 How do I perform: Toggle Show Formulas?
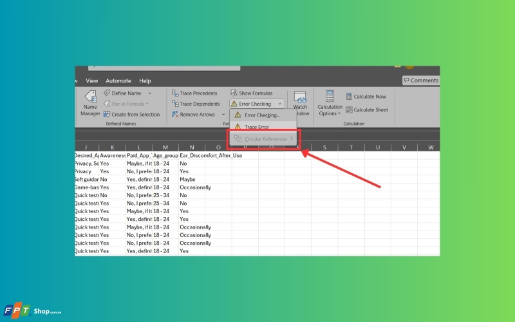click(252, 93)
